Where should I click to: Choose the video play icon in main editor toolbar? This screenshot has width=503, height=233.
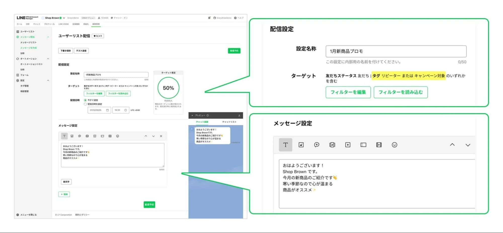(x=95, y=136)
